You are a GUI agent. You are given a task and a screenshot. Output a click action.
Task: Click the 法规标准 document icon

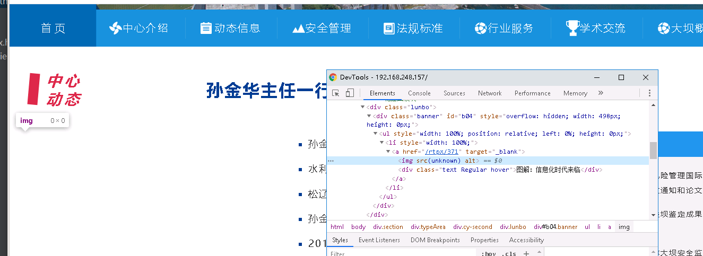coord(389,29)
